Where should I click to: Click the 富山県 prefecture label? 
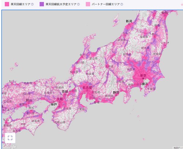[x=93, y=58]
